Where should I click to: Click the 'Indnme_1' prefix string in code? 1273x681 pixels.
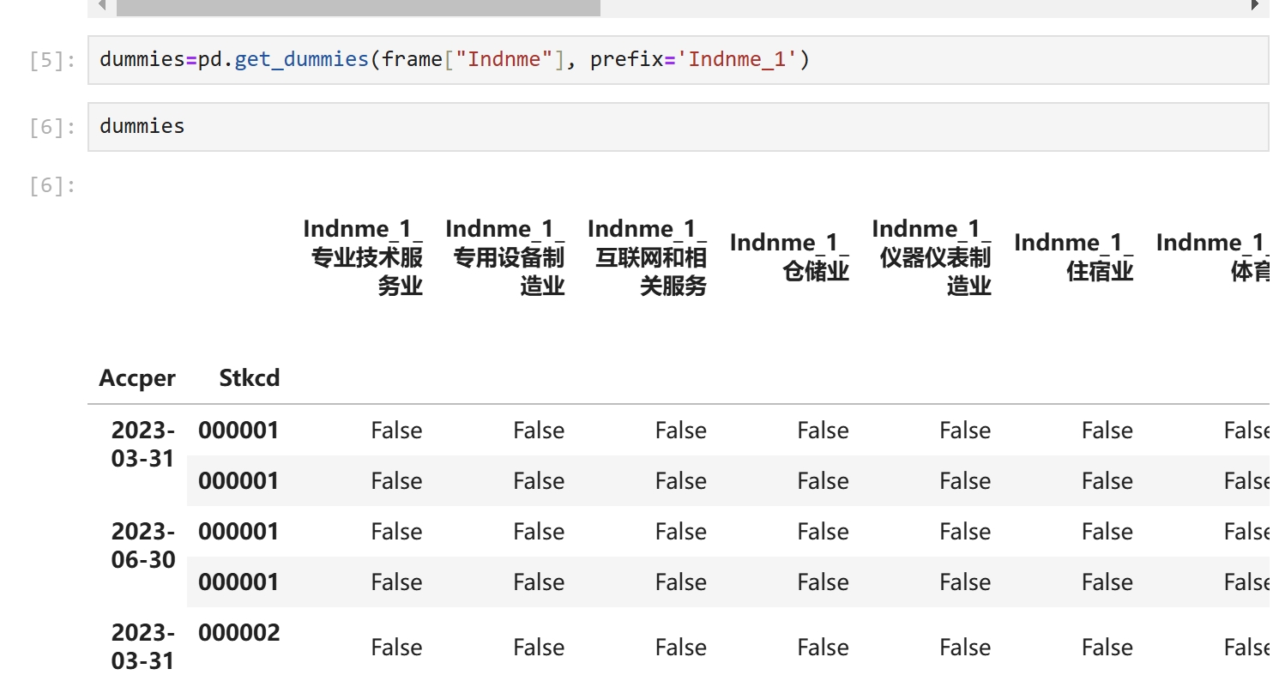coord(743,60)
